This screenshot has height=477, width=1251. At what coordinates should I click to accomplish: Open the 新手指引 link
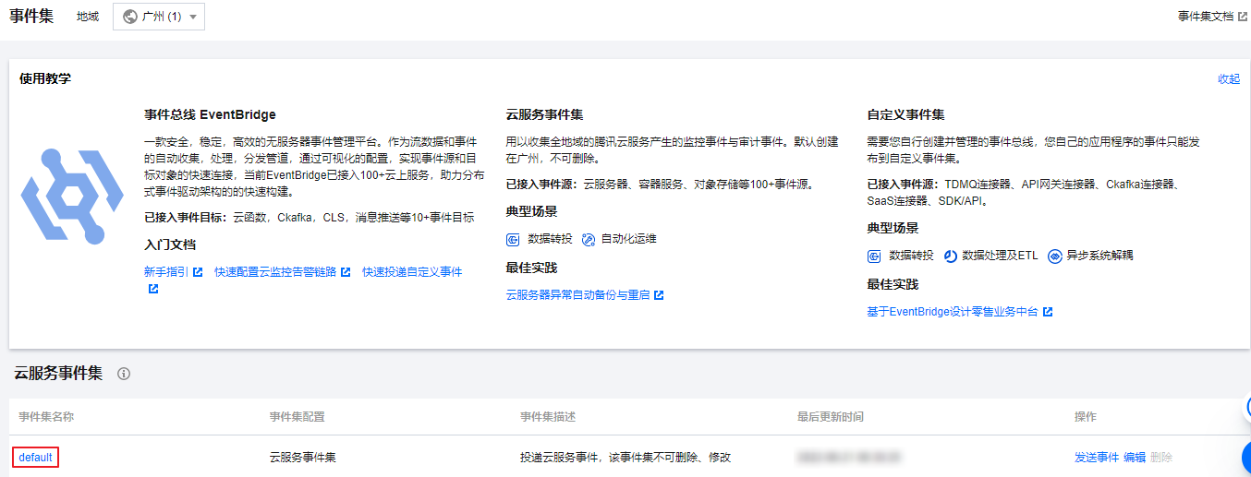click(x=166, y=272)
